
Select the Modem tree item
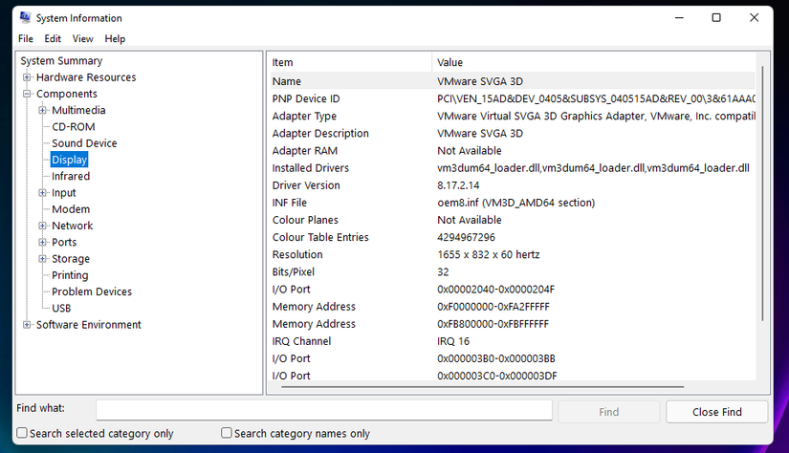pyautogui.click(x=71, y=209)
